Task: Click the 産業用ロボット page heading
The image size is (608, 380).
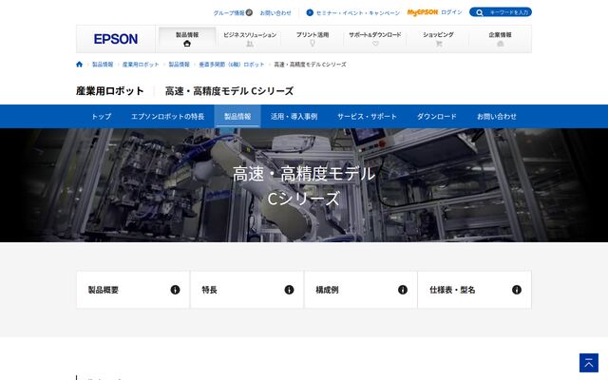Action: (110, 91)
